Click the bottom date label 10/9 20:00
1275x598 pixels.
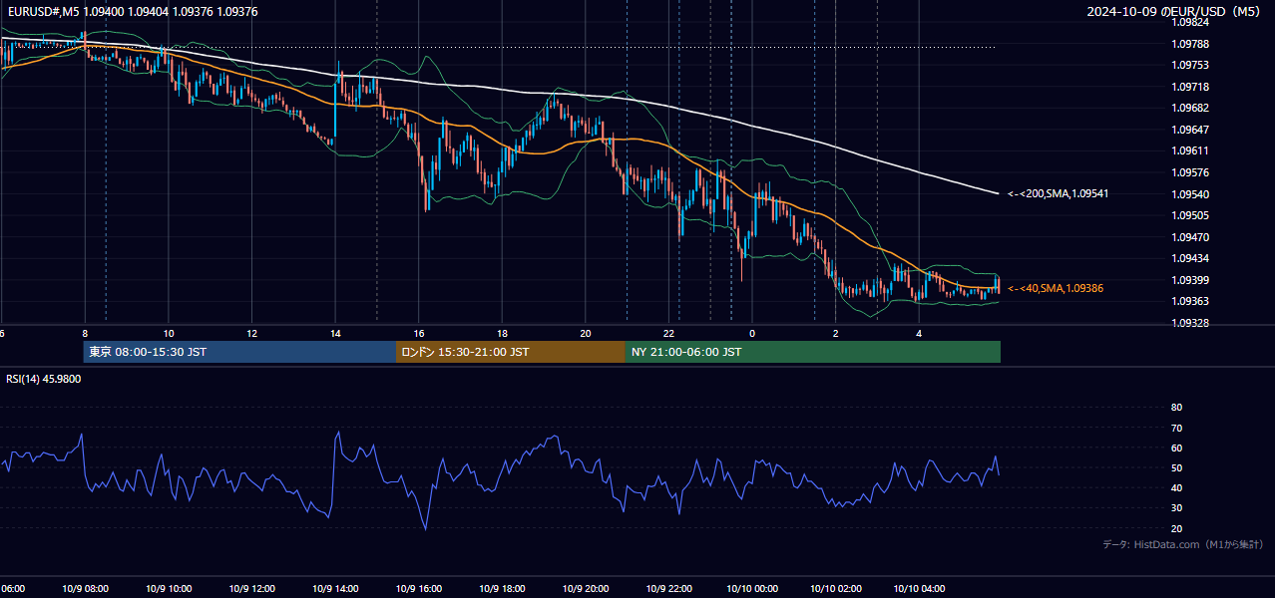coord(586,589)
